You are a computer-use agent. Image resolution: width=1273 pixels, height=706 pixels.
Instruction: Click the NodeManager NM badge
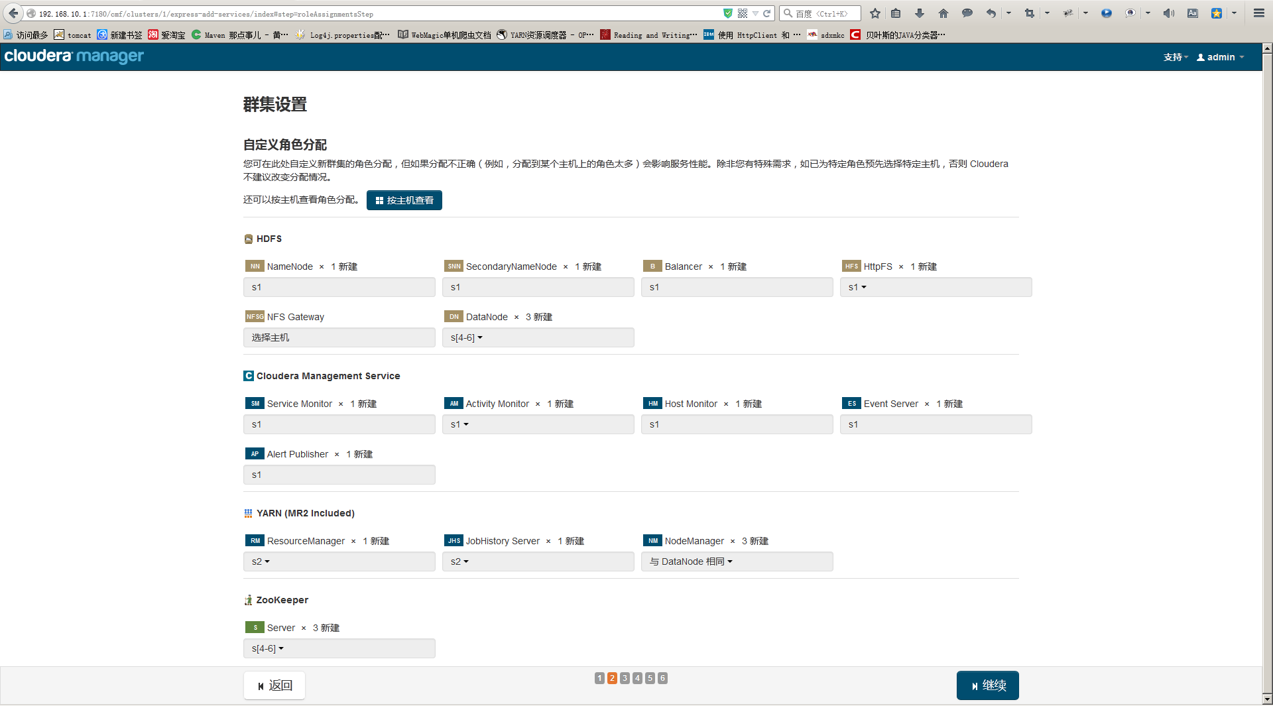(652, 541)
